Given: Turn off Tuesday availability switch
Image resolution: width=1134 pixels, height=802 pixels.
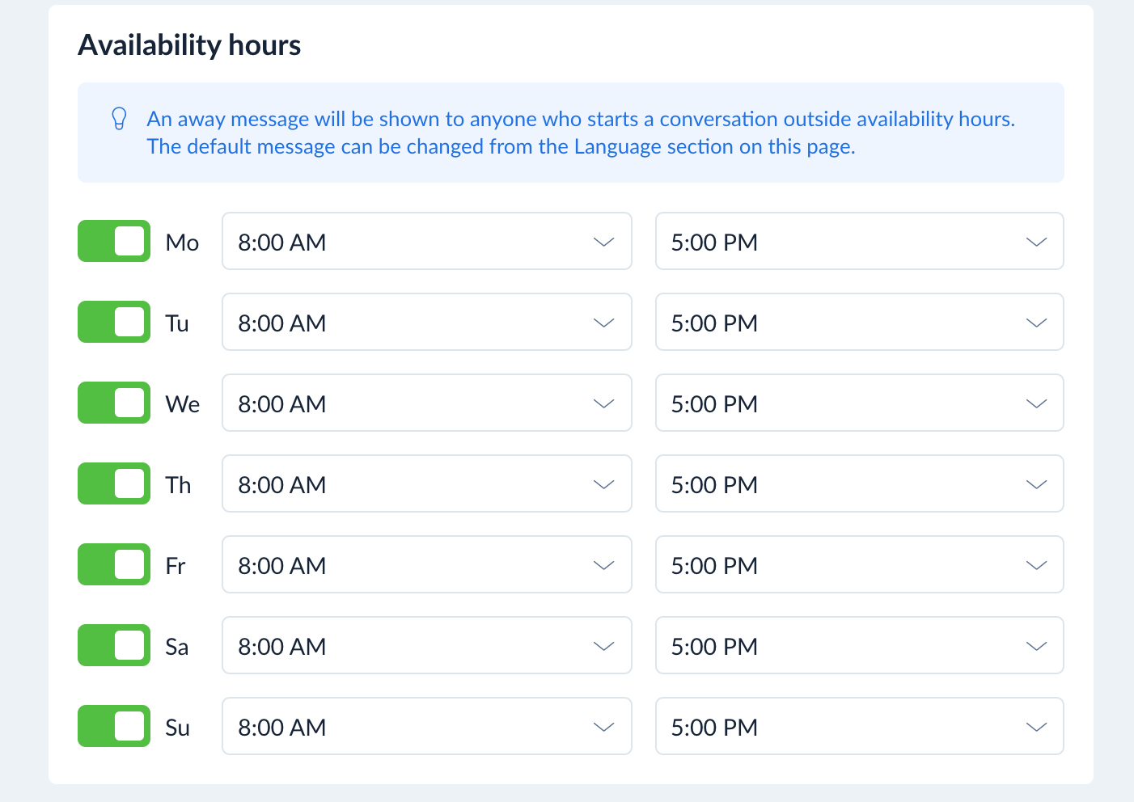Looking at the screenshot, I should point(114,322).
